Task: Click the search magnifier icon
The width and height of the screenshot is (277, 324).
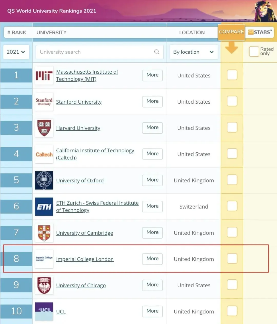Action: click(x=157, y=52)
